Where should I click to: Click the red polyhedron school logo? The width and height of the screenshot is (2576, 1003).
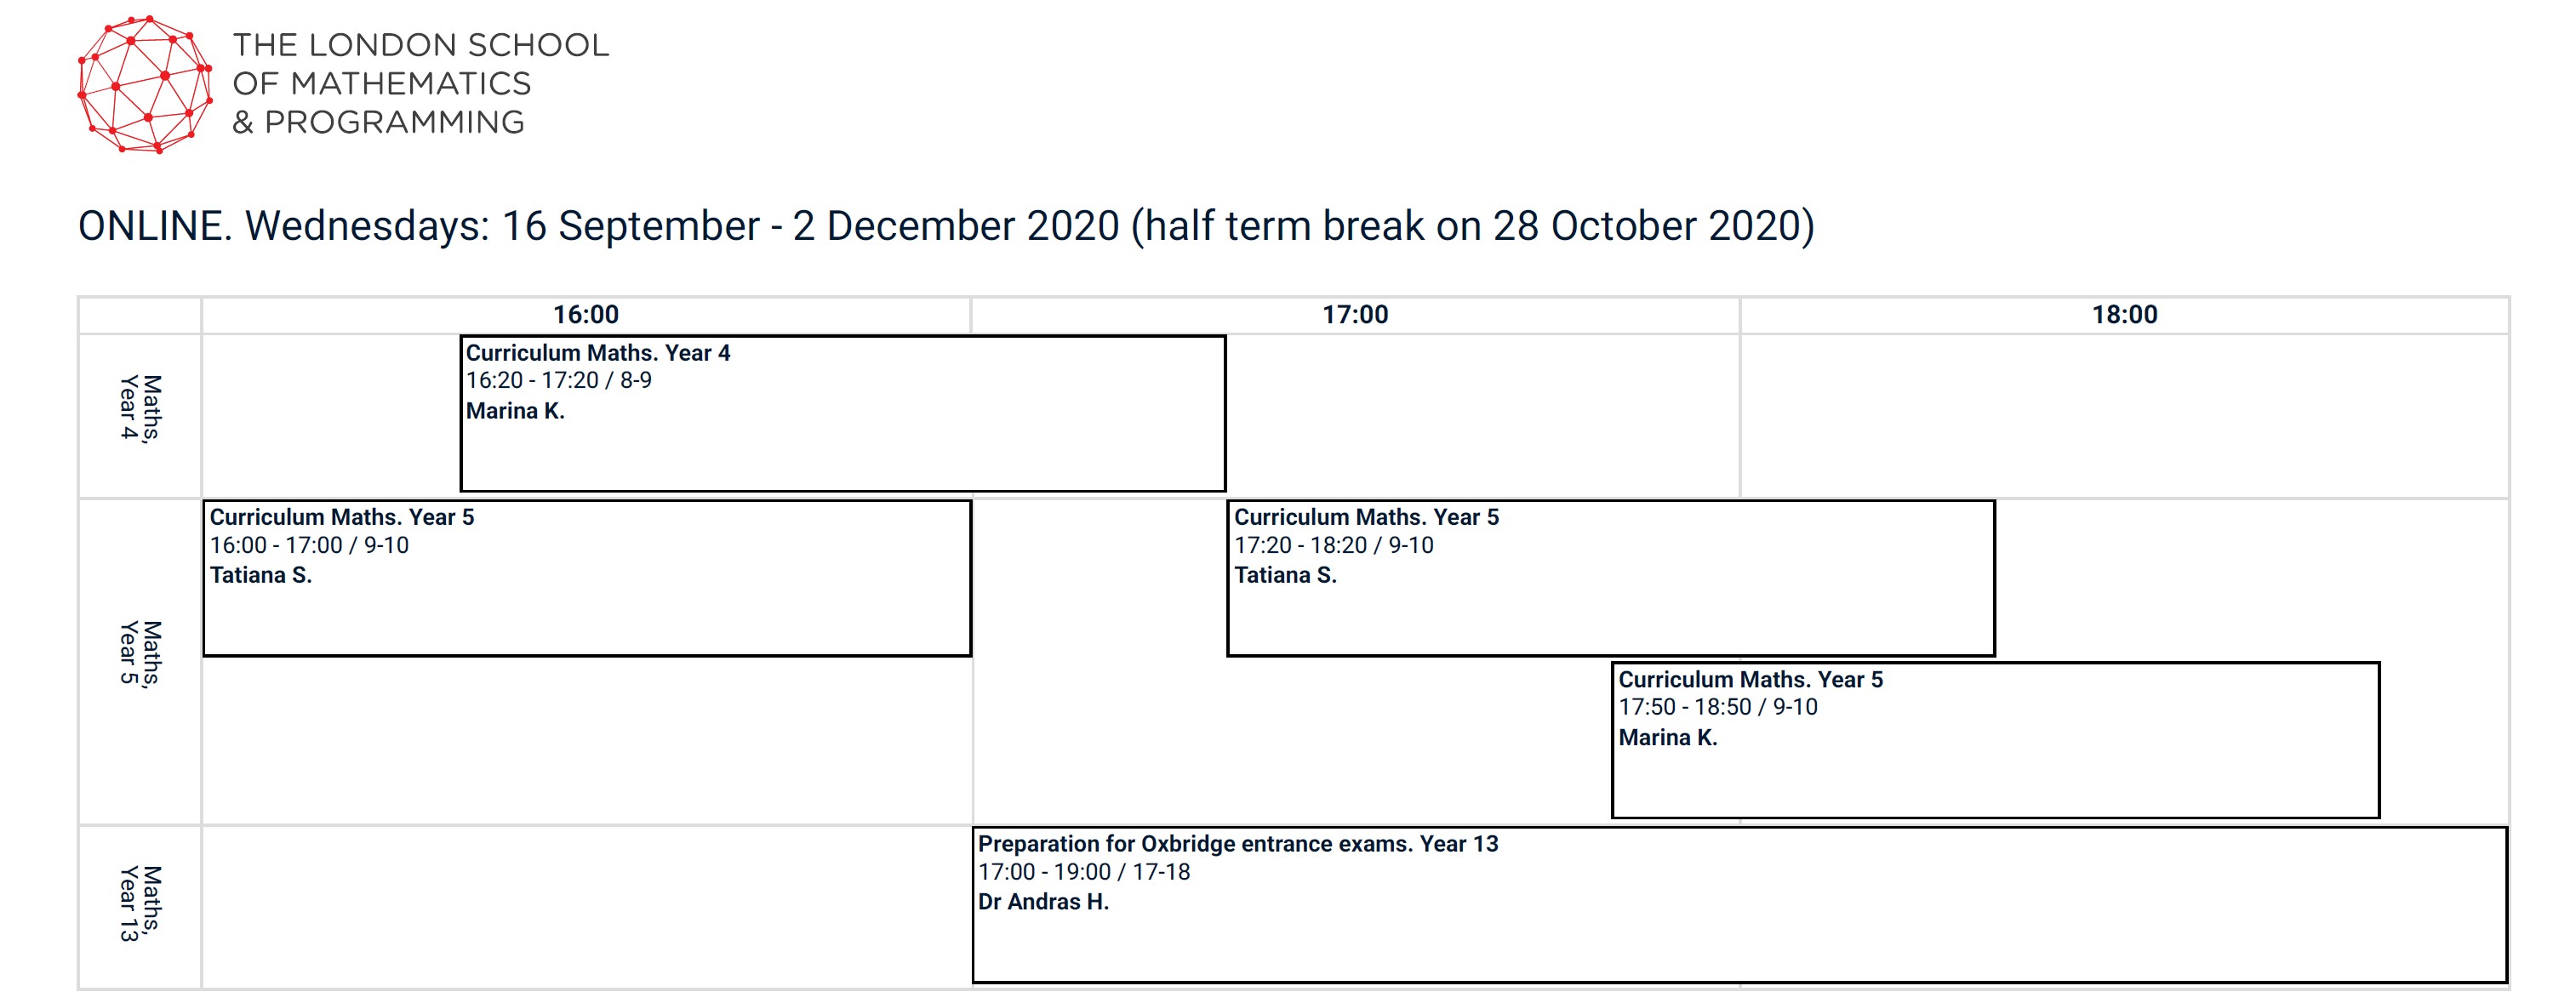click(145, 84)
